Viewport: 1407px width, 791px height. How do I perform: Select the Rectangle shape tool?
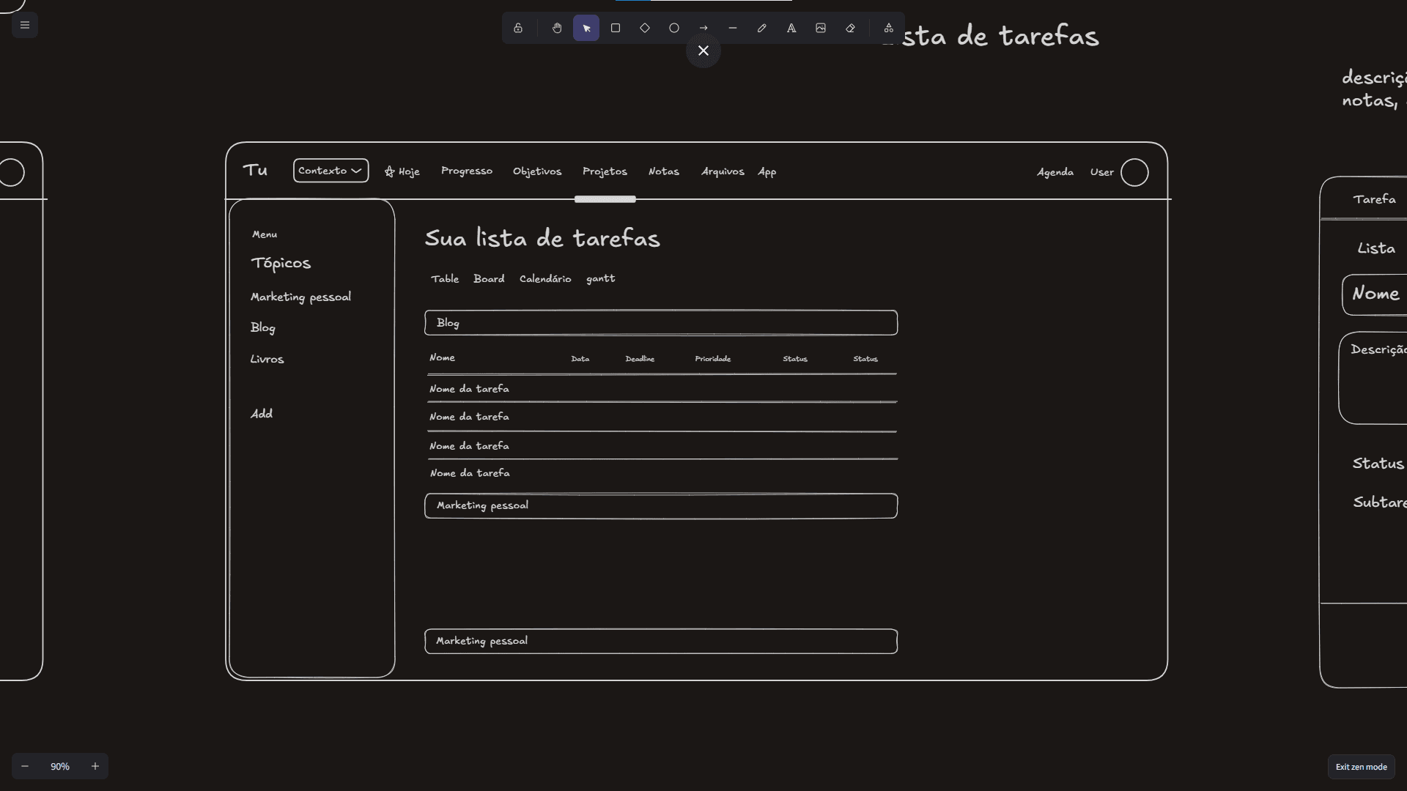[x=616, y=28]
